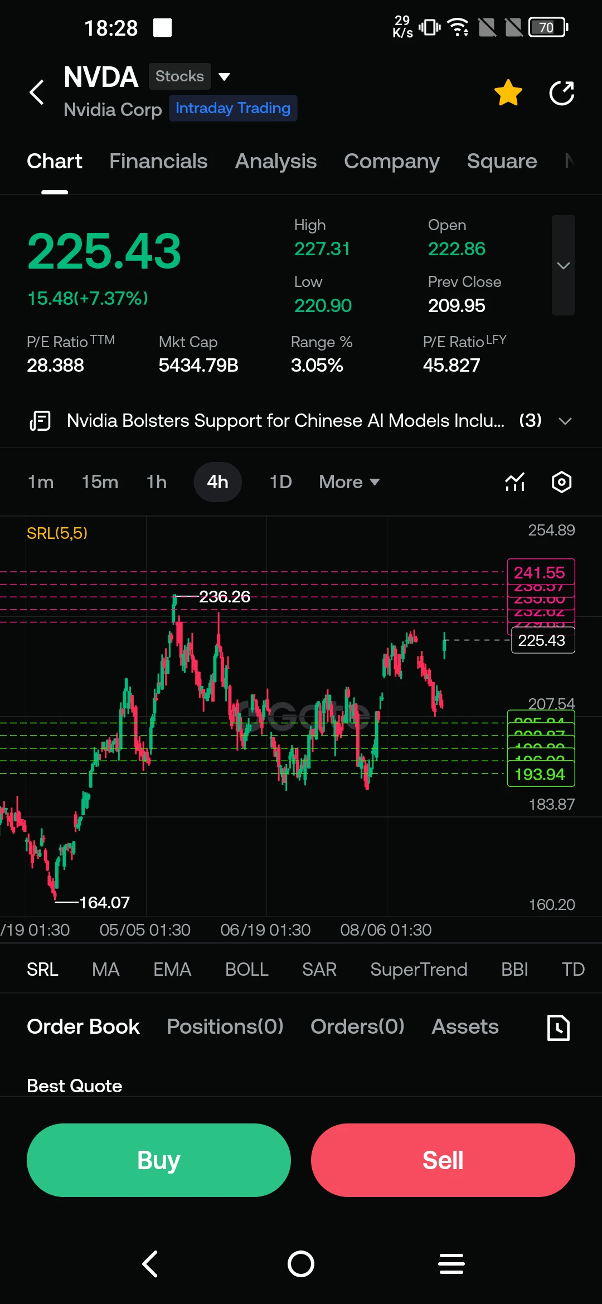Screen dimensions: 602x1304
Task: Enable the SAR indicator
Action: [x=319, y=970]
